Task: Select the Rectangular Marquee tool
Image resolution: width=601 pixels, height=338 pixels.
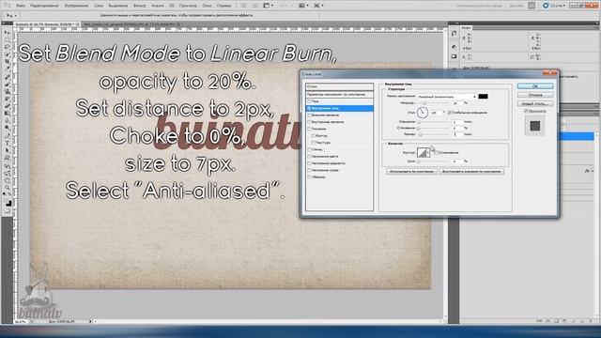Action: coord(8,39)
